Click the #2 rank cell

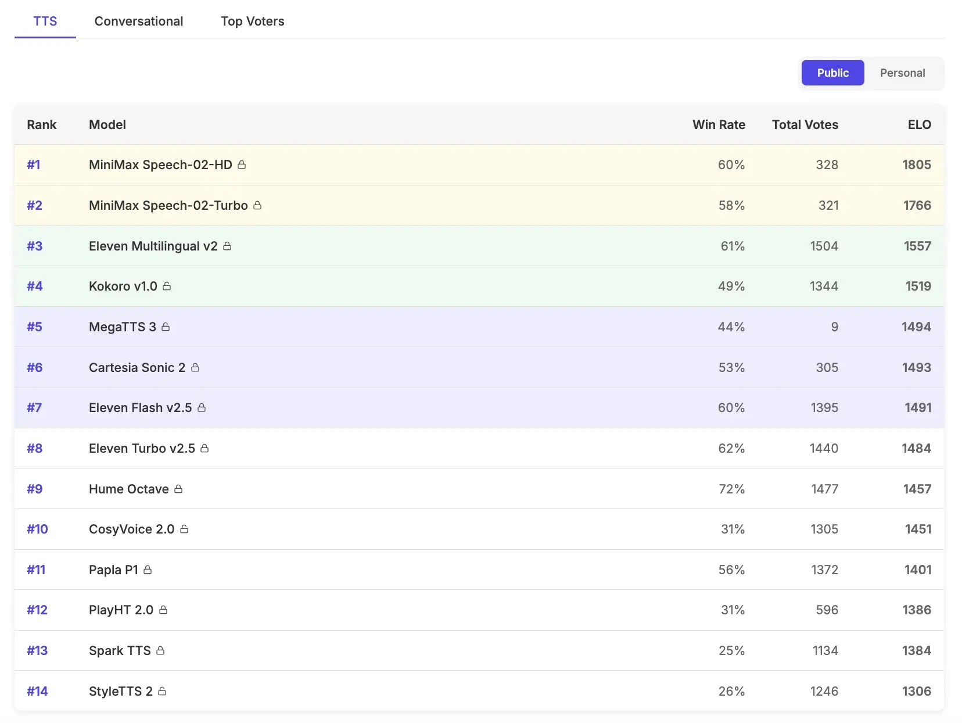tap(35, 206)
